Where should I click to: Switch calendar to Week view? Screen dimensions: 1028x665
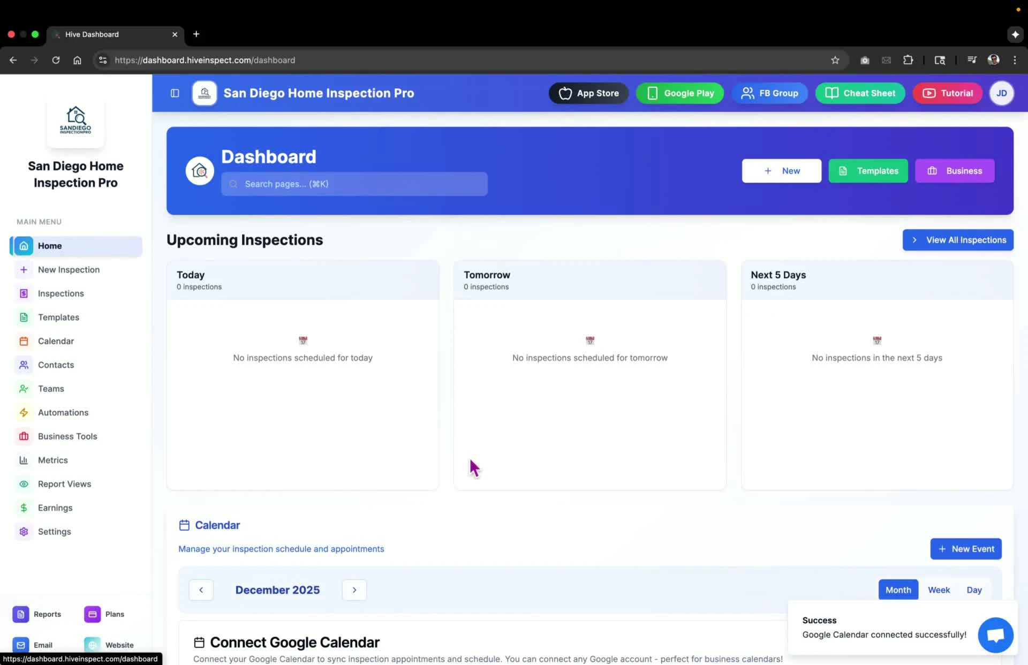pyautogui.click(x=939, y=590)
